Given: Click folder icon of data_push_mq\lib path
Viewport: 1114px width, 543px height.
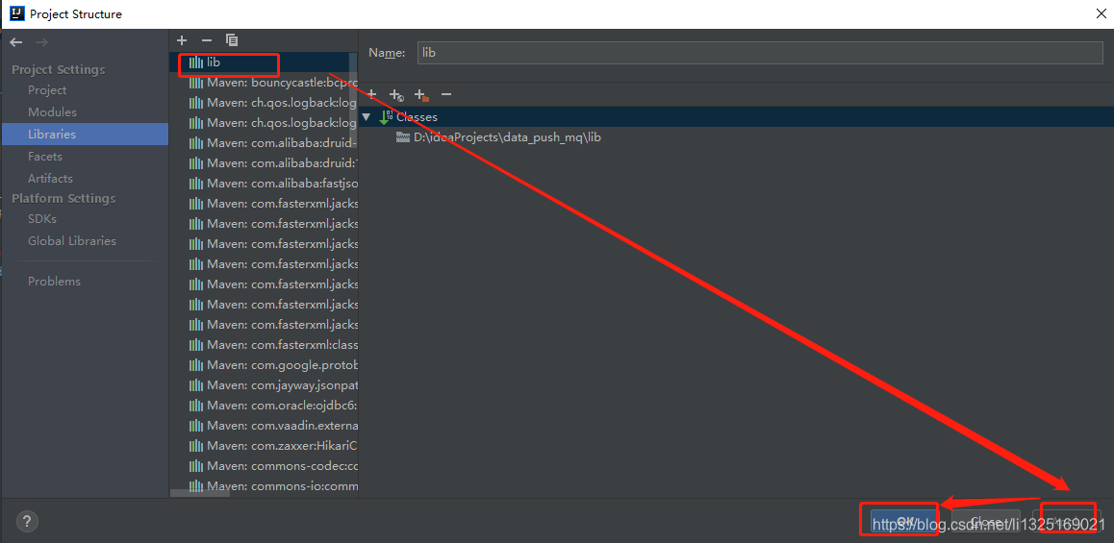Looking at the screenshot, I should coord(403,137).
